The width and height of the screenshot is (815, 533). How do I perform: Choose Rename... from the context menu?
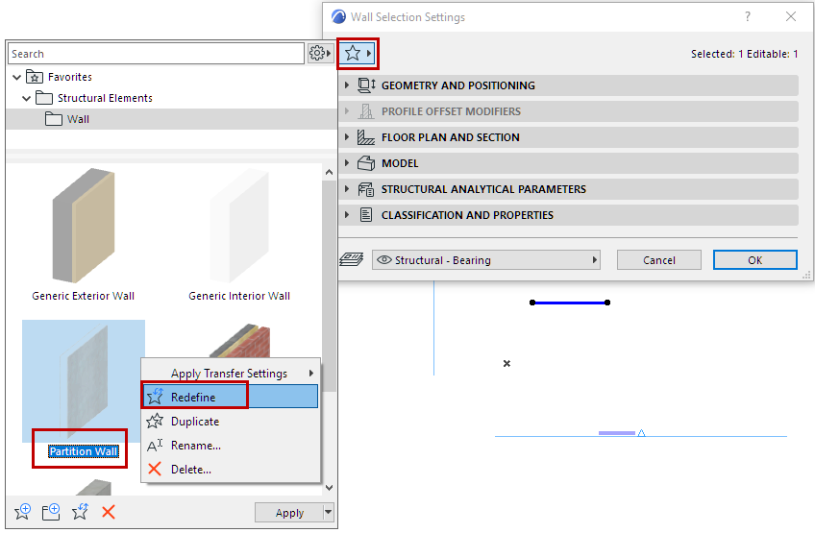(231, 446)
